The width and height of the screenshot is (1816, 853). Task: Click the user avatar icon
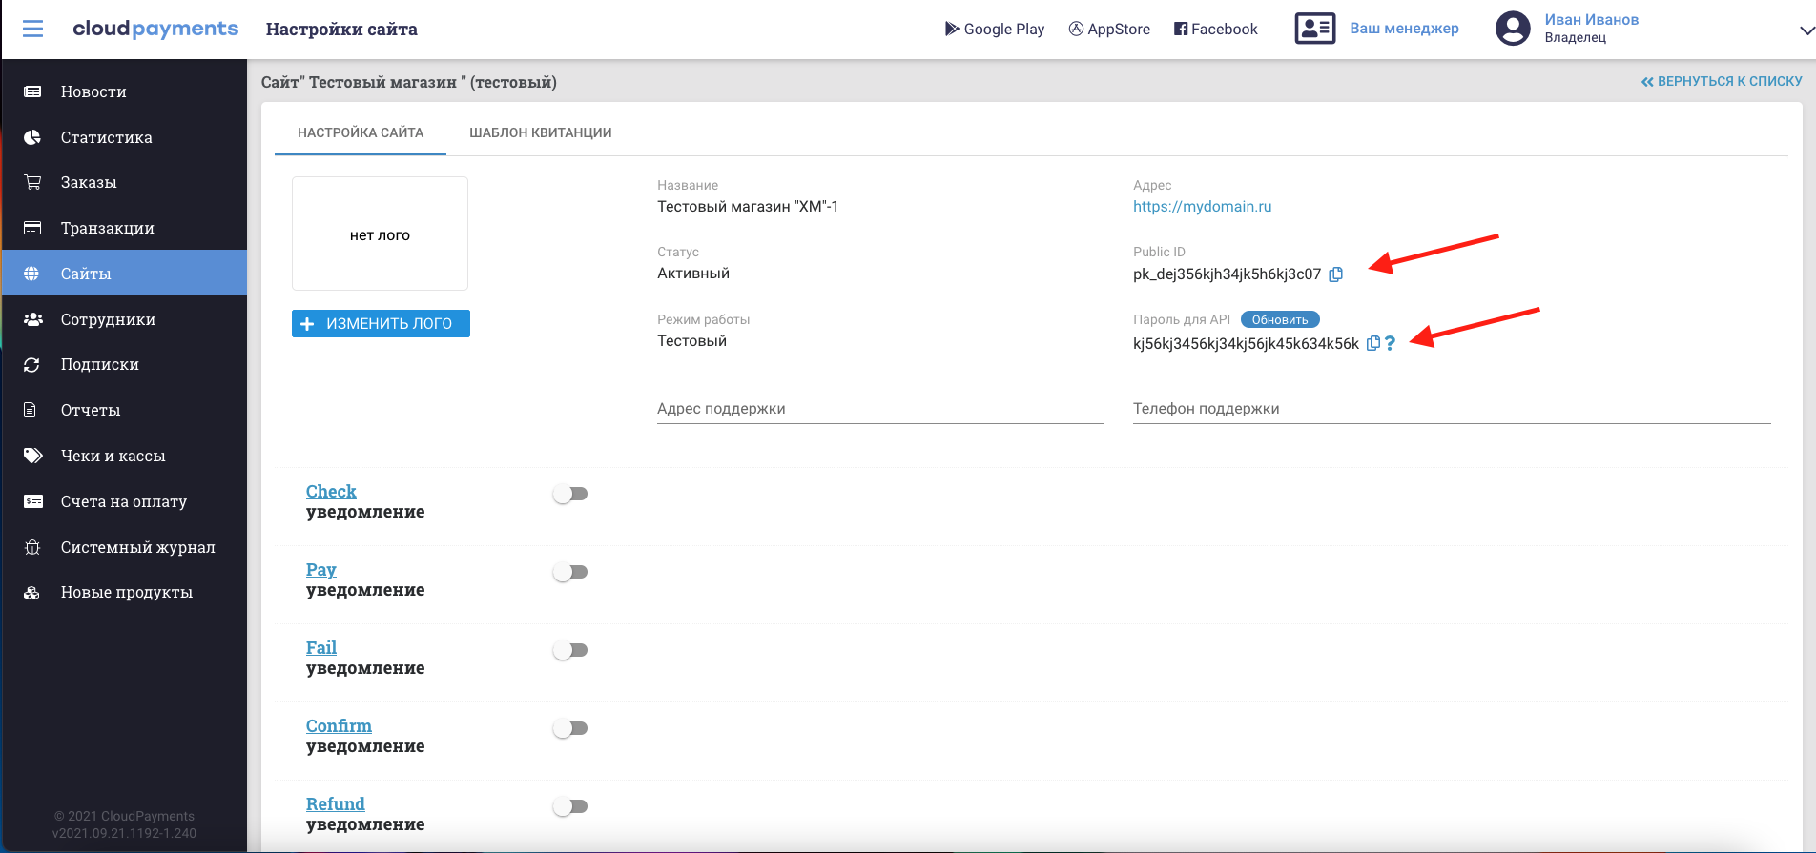(x=1513, y=29)
